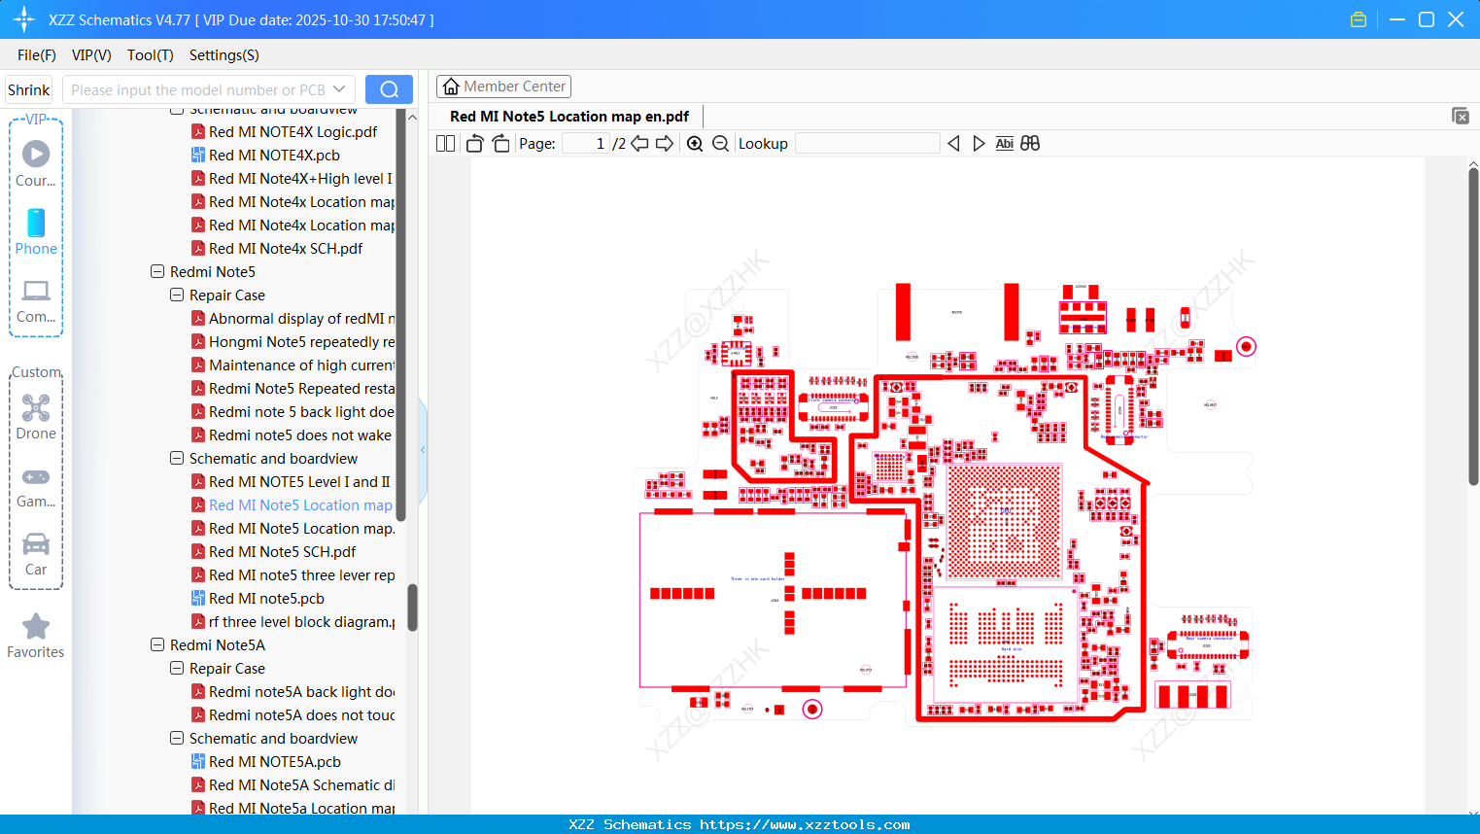Toggle the two-page layout view
Image resolution: width=1480 pixels, height=834 pixels.
445,144
